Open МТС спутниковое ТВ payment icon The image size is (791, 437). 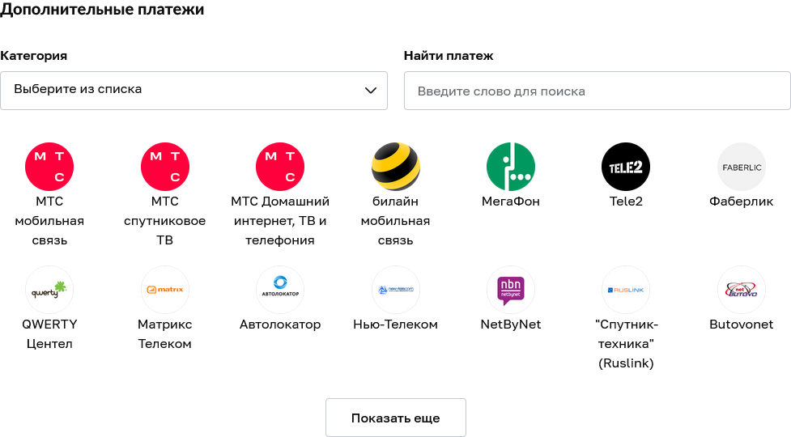coord(165,167)
